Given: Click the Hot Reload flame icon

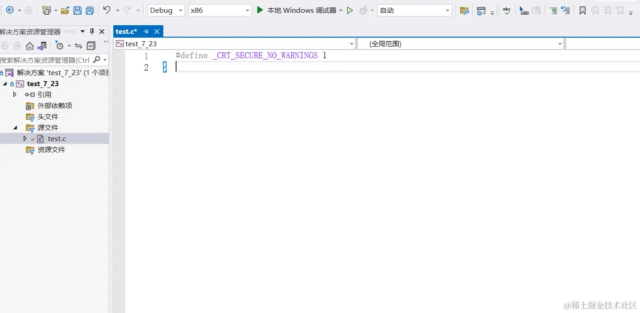Looking at the screenshot, I should (x=363, y=10).
